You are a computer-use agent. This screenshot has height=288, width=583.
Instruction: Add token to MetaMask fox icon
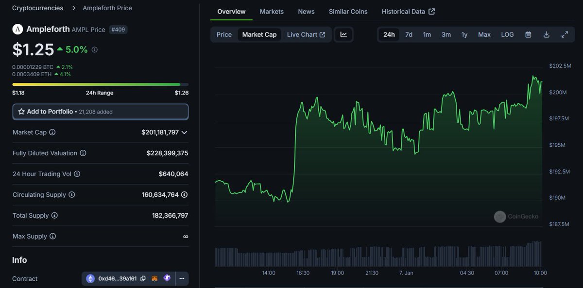tap(154, 279)
